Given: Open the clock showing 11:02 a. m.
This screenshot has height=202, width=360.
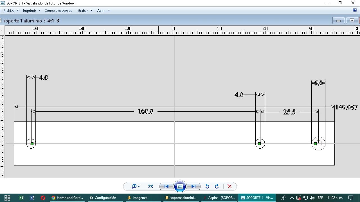Looking at the screenshot, I should [335, 198].
